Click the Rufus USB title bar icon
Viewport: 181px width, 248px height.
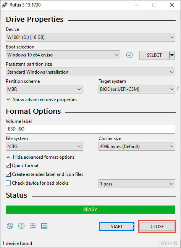[5, 5]
